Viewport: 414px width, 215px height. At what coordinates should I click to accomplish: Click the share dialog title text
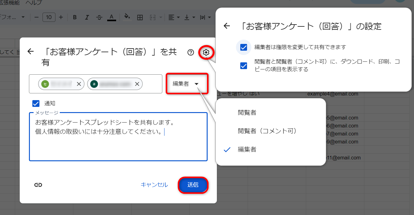pos(109,57)
